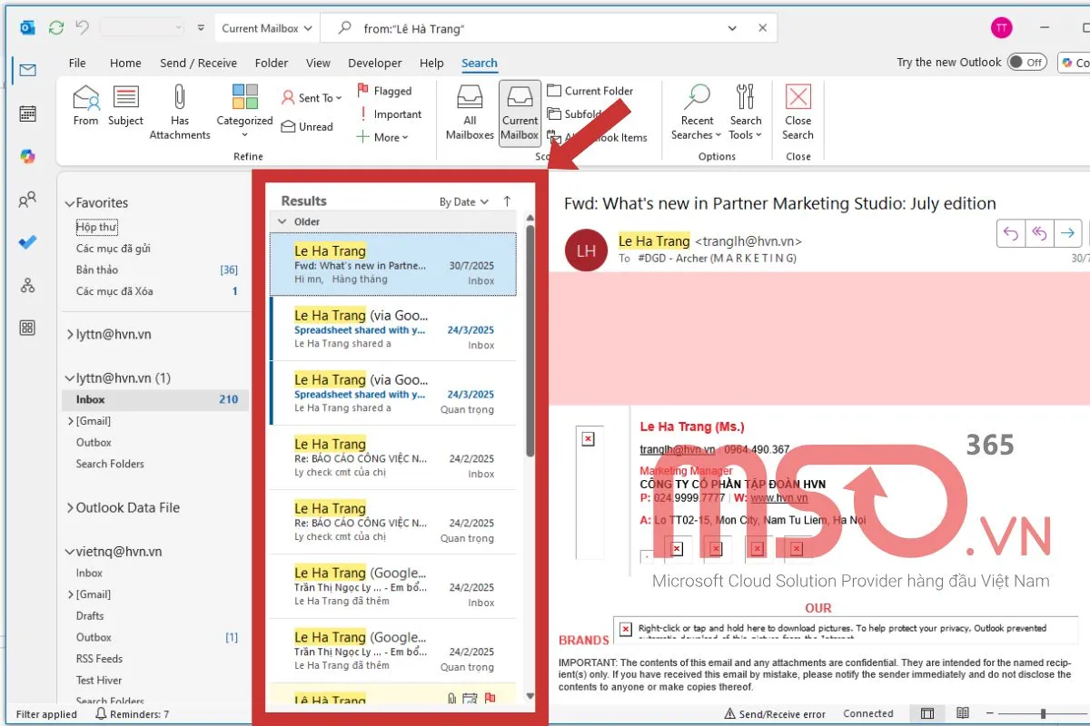Viewport: 1090px width, 726px height.
Task: Turn on the Try the new Outlook toggle
Action: tap(1027, 62)
